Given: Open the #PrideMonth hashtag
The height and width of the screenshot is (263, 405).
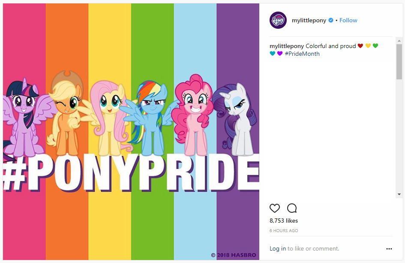Looking at the screenshot, I should [302, 54].
